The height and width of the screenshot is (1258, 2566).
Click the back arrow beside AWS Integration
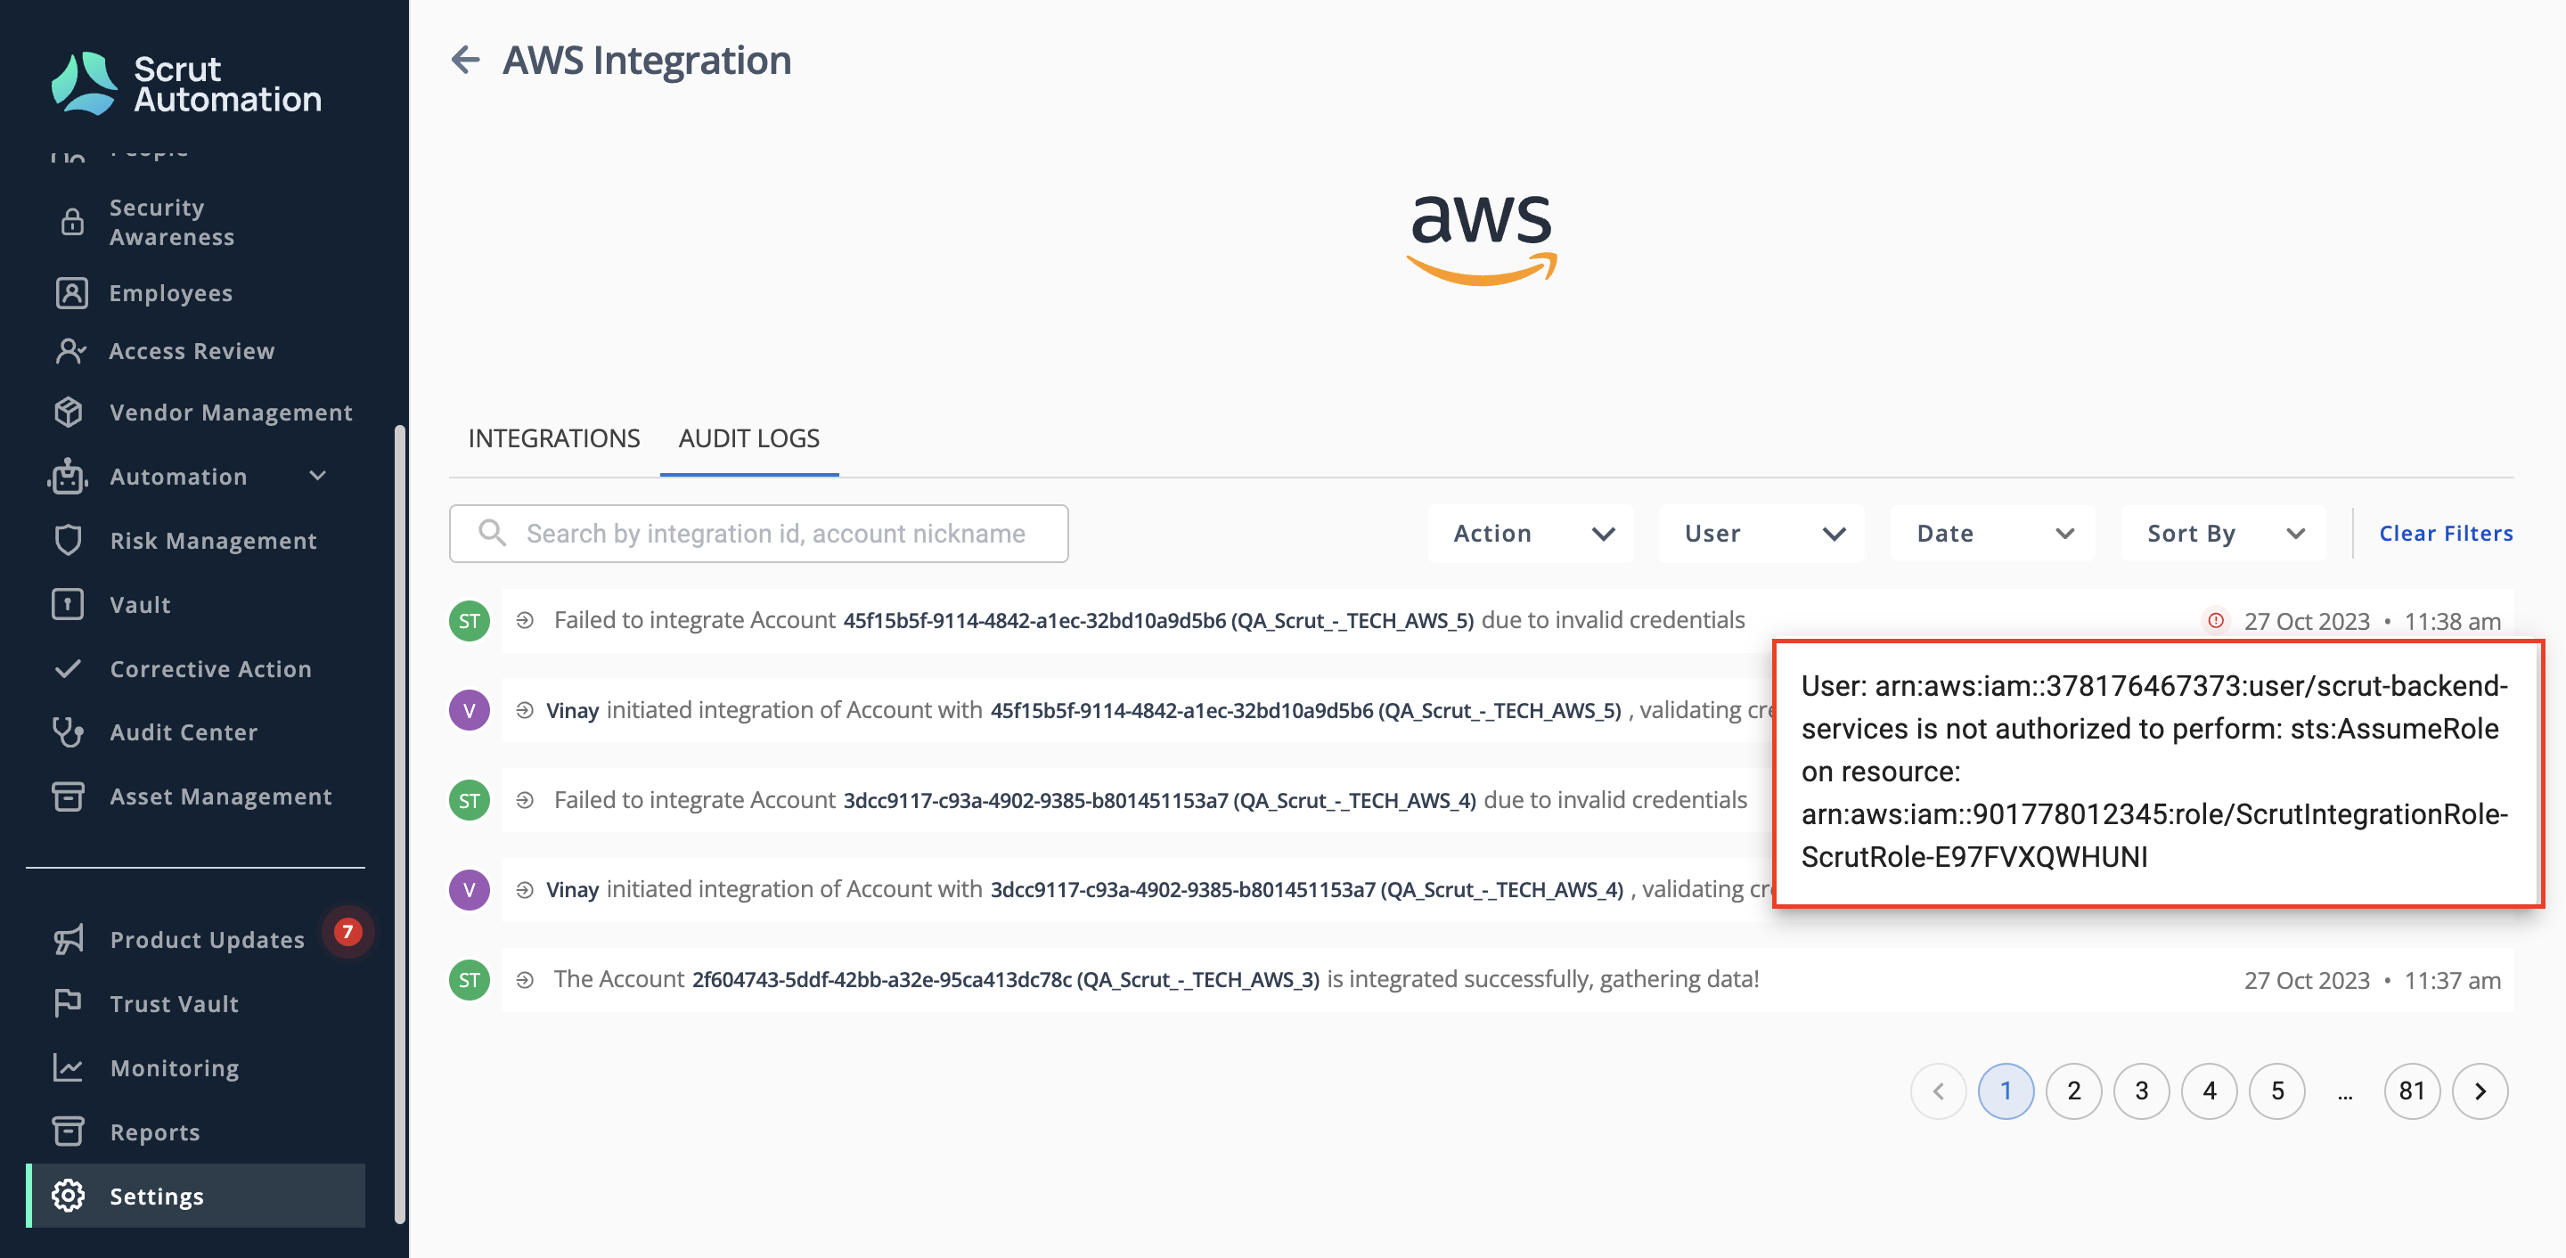tap(465, 60)
